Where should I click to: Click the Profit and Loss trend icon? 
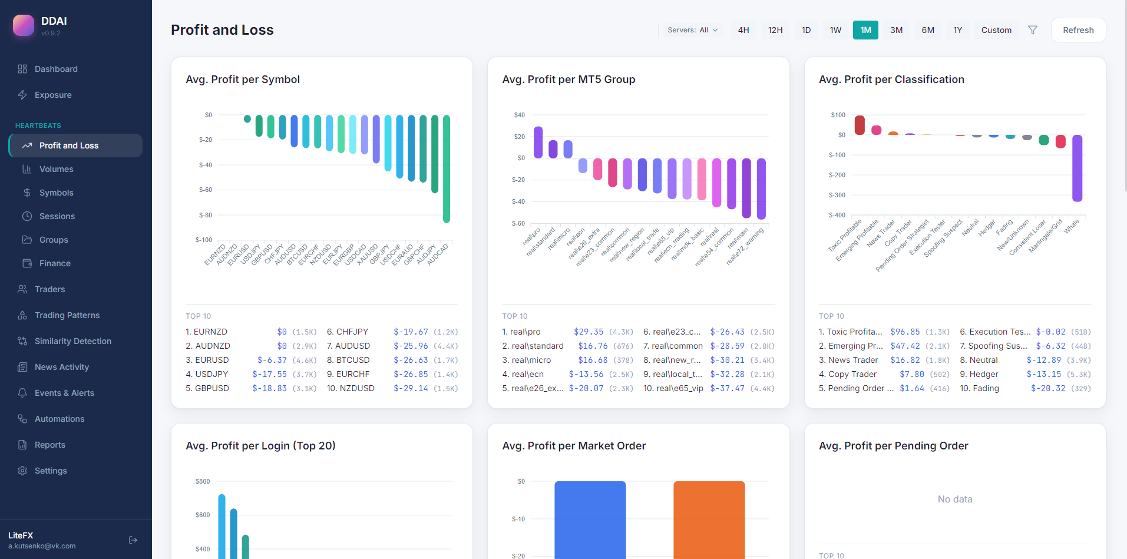[27, 145]
